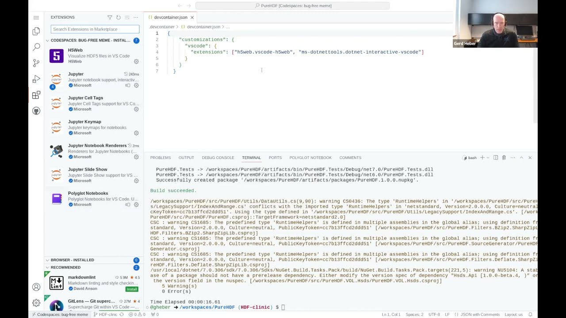The height and width of the screenshot is (318, 566).
Task: Select the devcontainer.json editor tab
Action: tap(171, 17)
